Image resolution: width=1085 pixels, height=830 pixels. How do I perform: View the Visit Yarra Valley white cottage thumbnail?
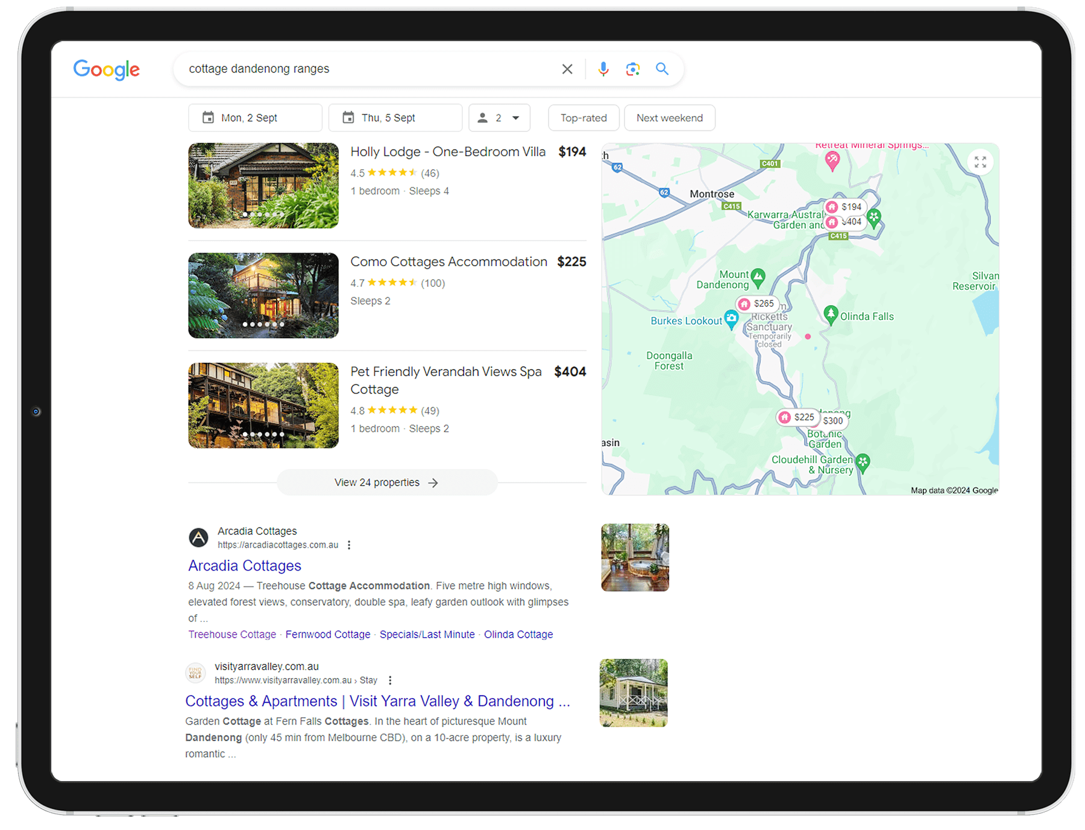[x=634, y=693]
